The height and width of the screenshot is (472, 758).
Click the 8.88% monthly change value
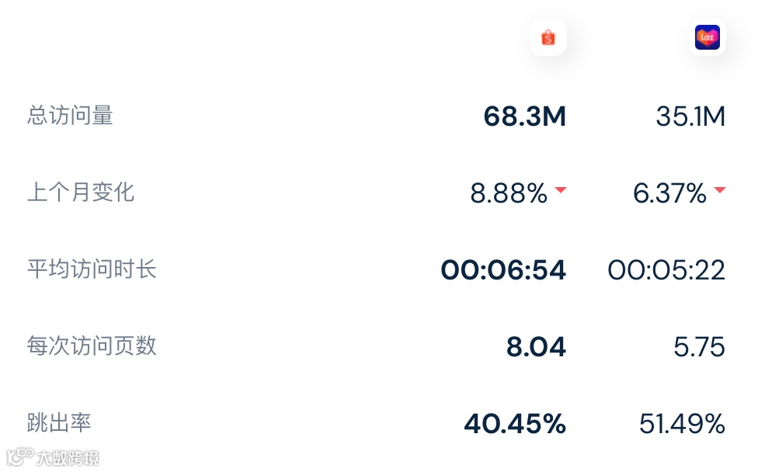[x=509, y=193]
